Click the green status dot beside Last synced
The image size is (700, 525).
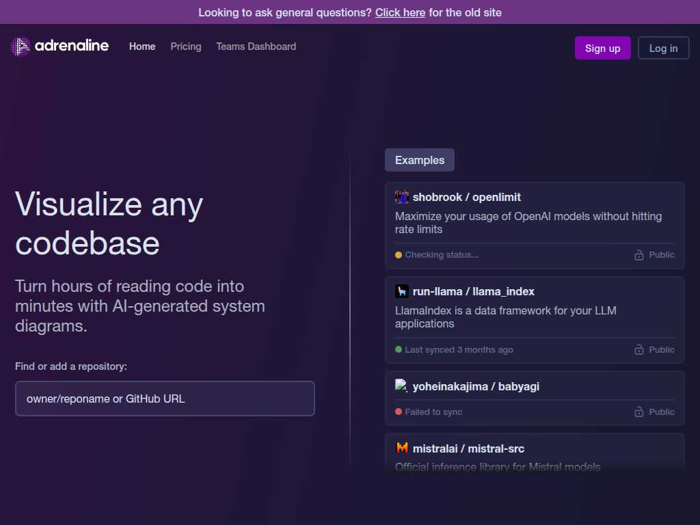tap(399, 349)
